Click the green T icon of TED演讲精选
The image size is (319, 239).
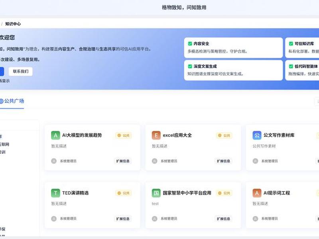click(x=55, y=193)
